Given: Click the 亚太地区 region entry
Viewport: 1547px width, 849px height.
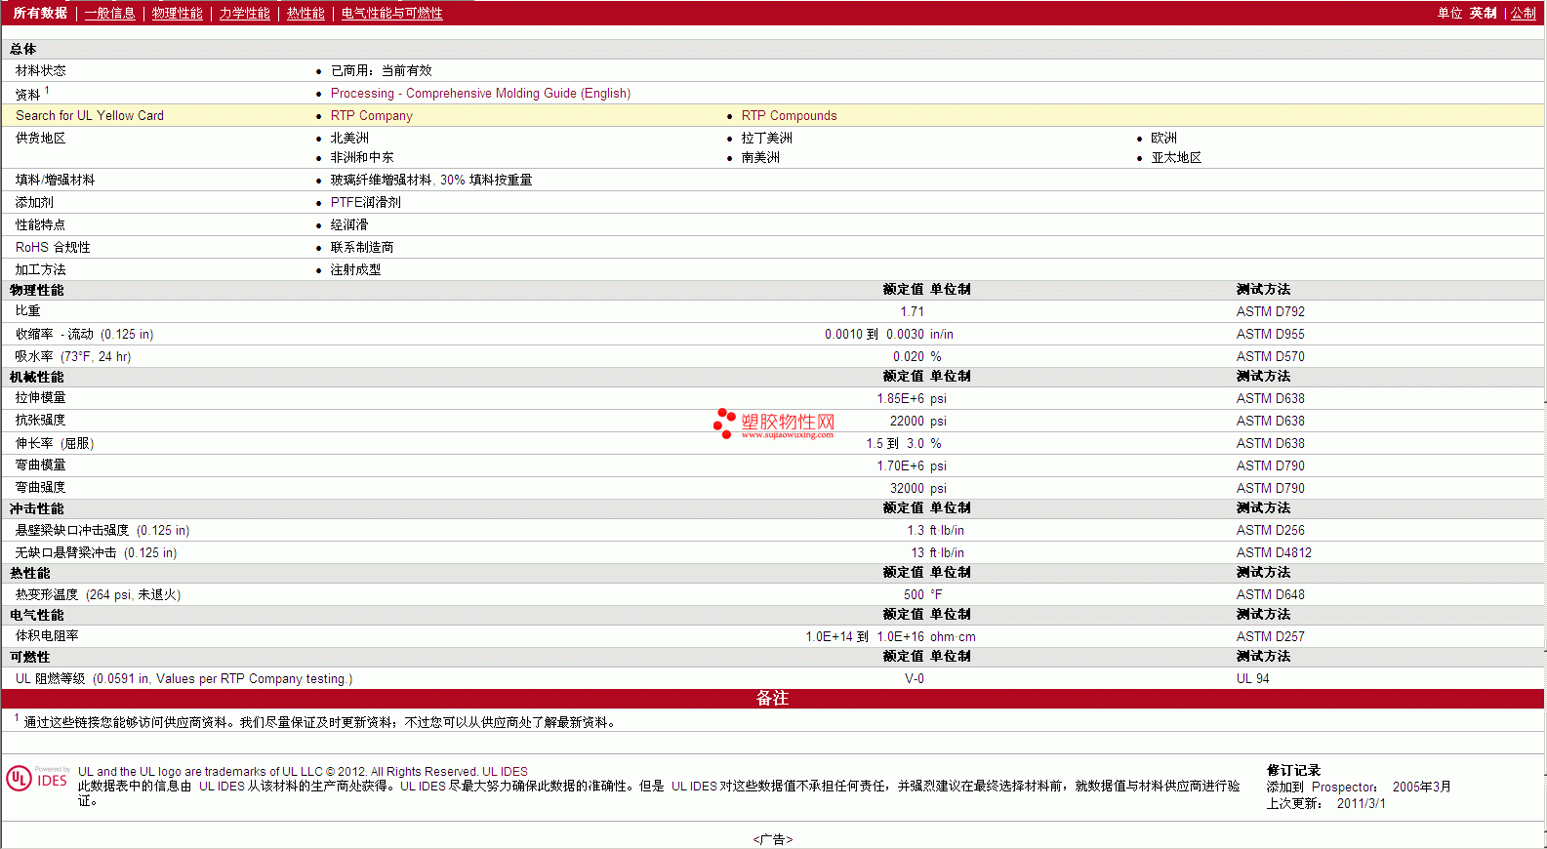Looking at the screenshot, I should [1176, 157].
